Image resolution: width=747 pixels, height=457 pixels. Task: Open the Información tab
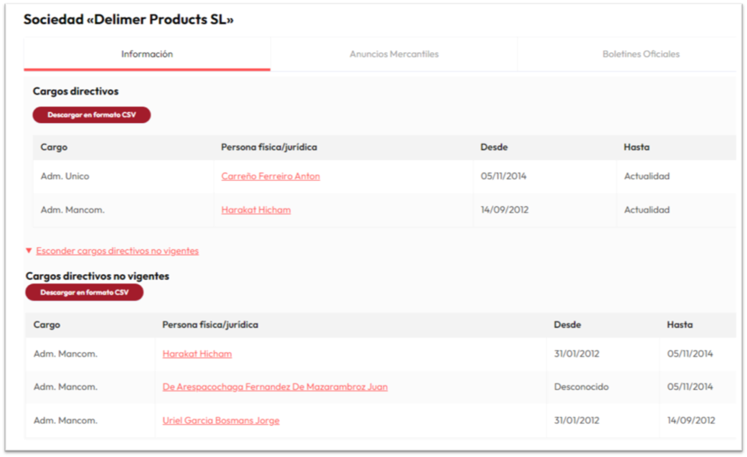coord(147,54)
